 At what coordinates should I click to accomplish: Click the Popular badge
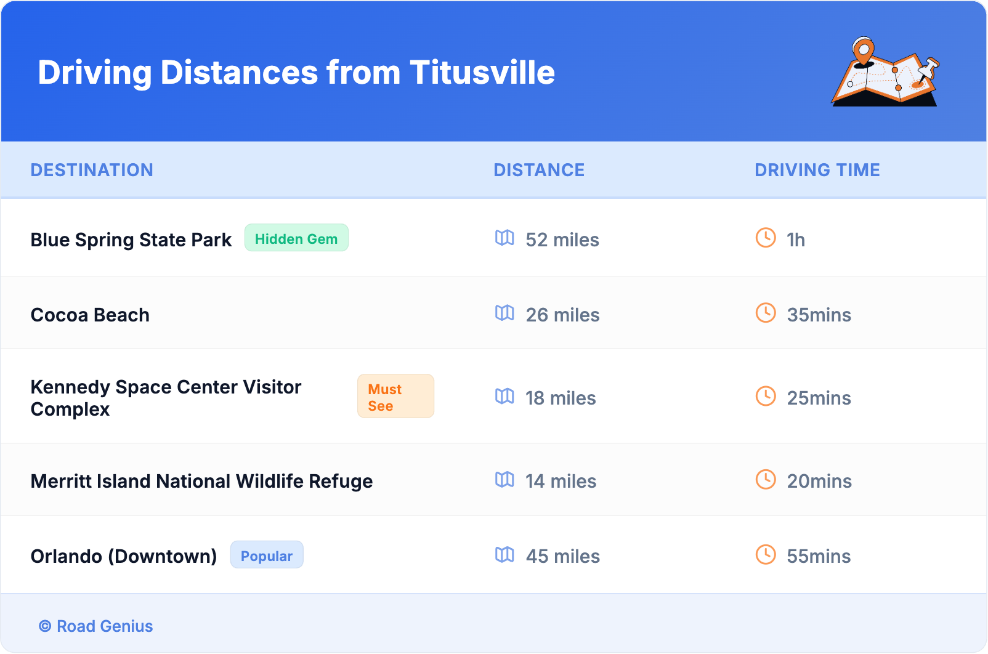267,555
